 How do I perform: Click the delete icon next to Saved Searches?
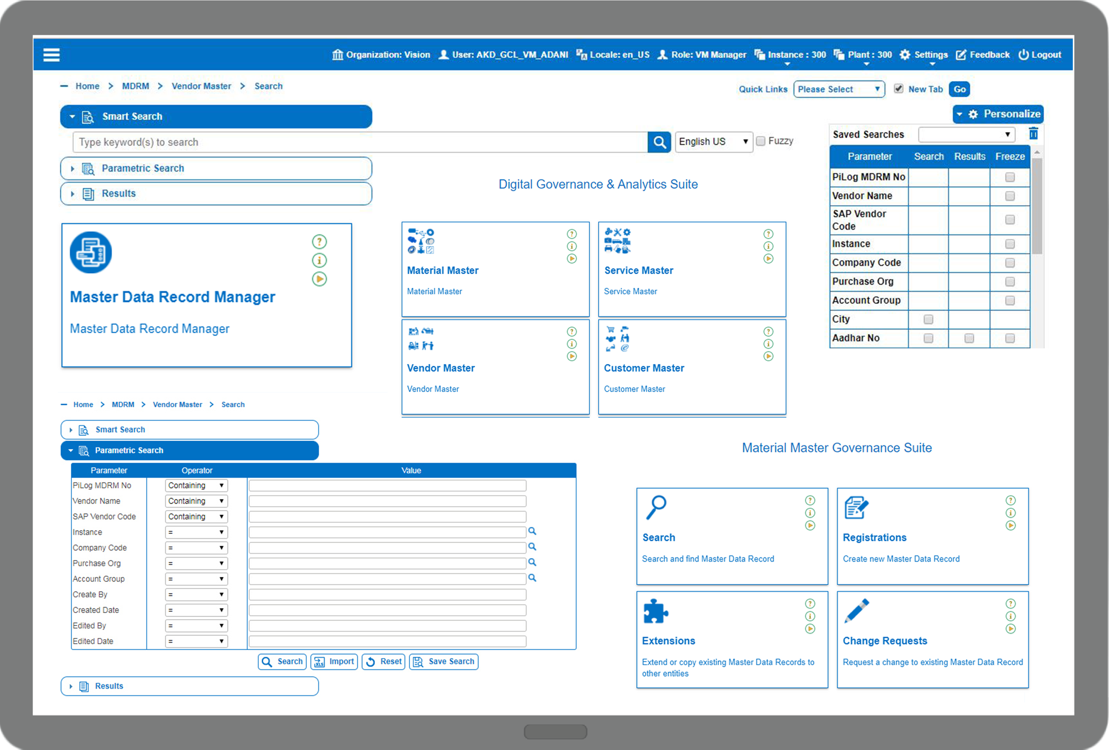(1034, 134)
